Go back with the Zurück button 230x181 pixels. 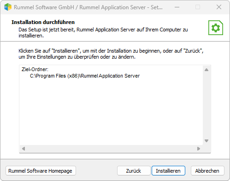point(134,170)
